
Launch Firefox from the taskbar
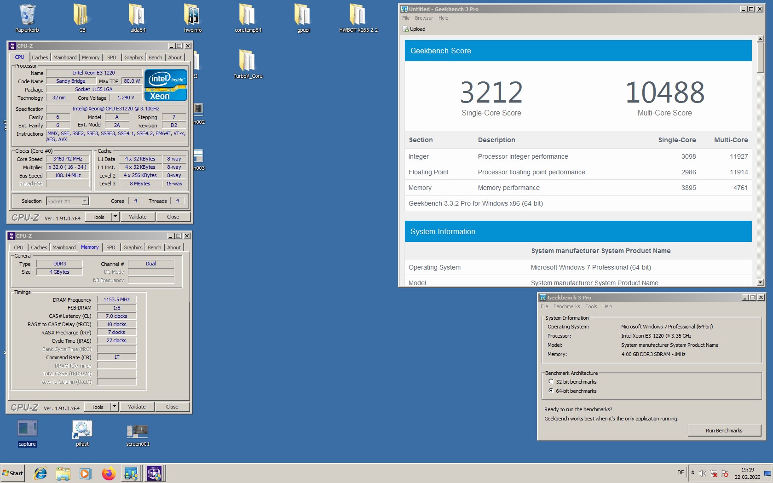[109, 473]
